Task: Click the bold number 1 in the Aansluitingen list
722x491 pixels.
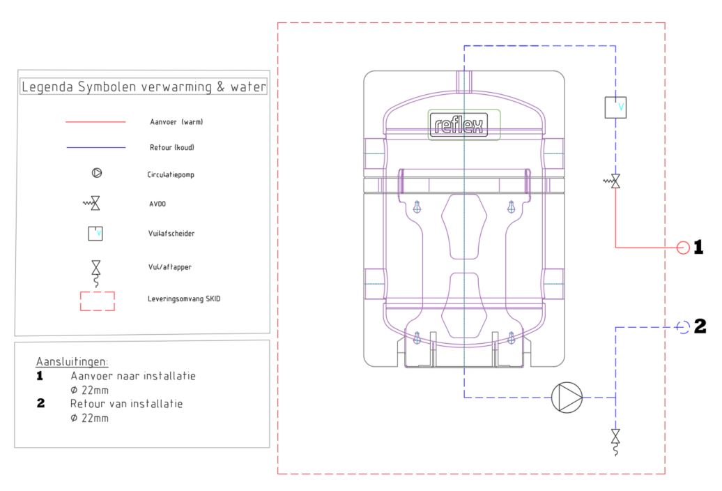Action: pos(40,376)
